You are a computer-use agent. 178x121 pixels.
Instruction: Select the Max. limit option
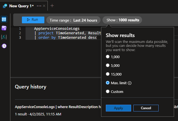coord(108,83)
